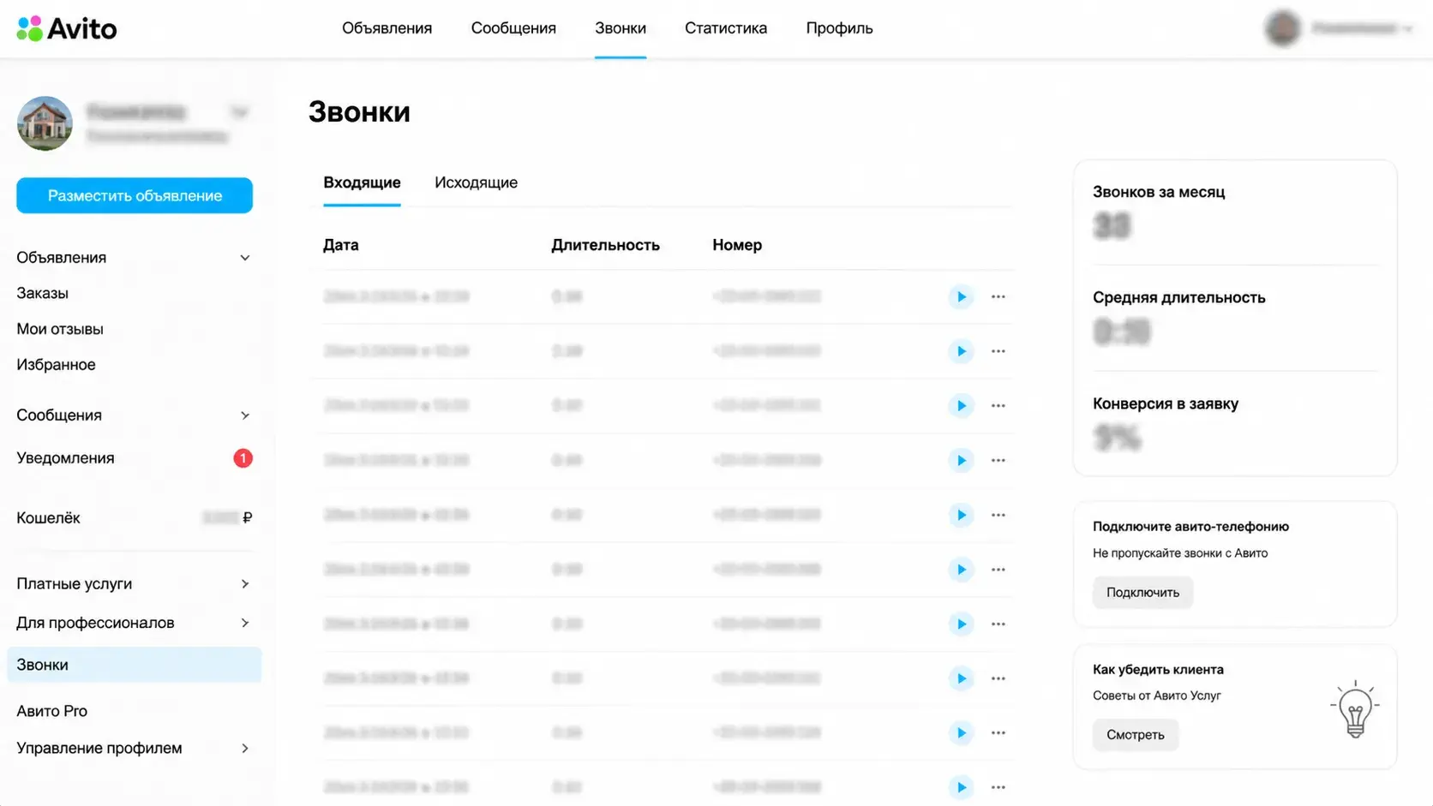The image size is (1433, 806).
Task: Expand the Управление профилем chevron
Action: pyautogui.click(x=245, y=749)
